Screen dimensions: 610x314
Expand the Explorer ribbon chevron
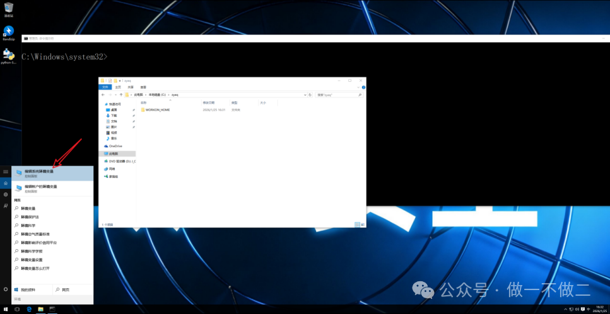click(x=358, y=87)
